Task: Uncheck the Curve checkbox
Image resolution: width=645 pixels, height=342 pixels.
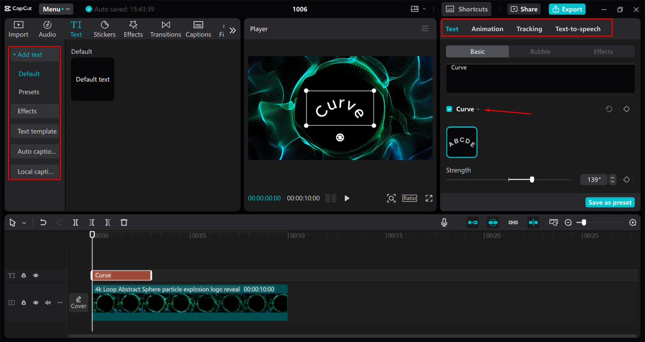Action: pos(449,109)
